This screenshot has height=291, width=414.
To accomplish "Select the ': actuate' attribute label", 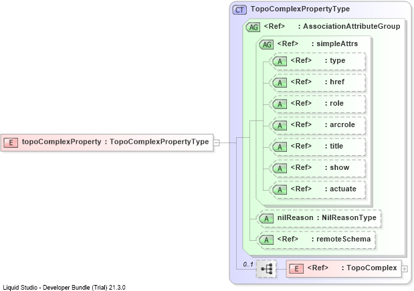I will (340, 189).
